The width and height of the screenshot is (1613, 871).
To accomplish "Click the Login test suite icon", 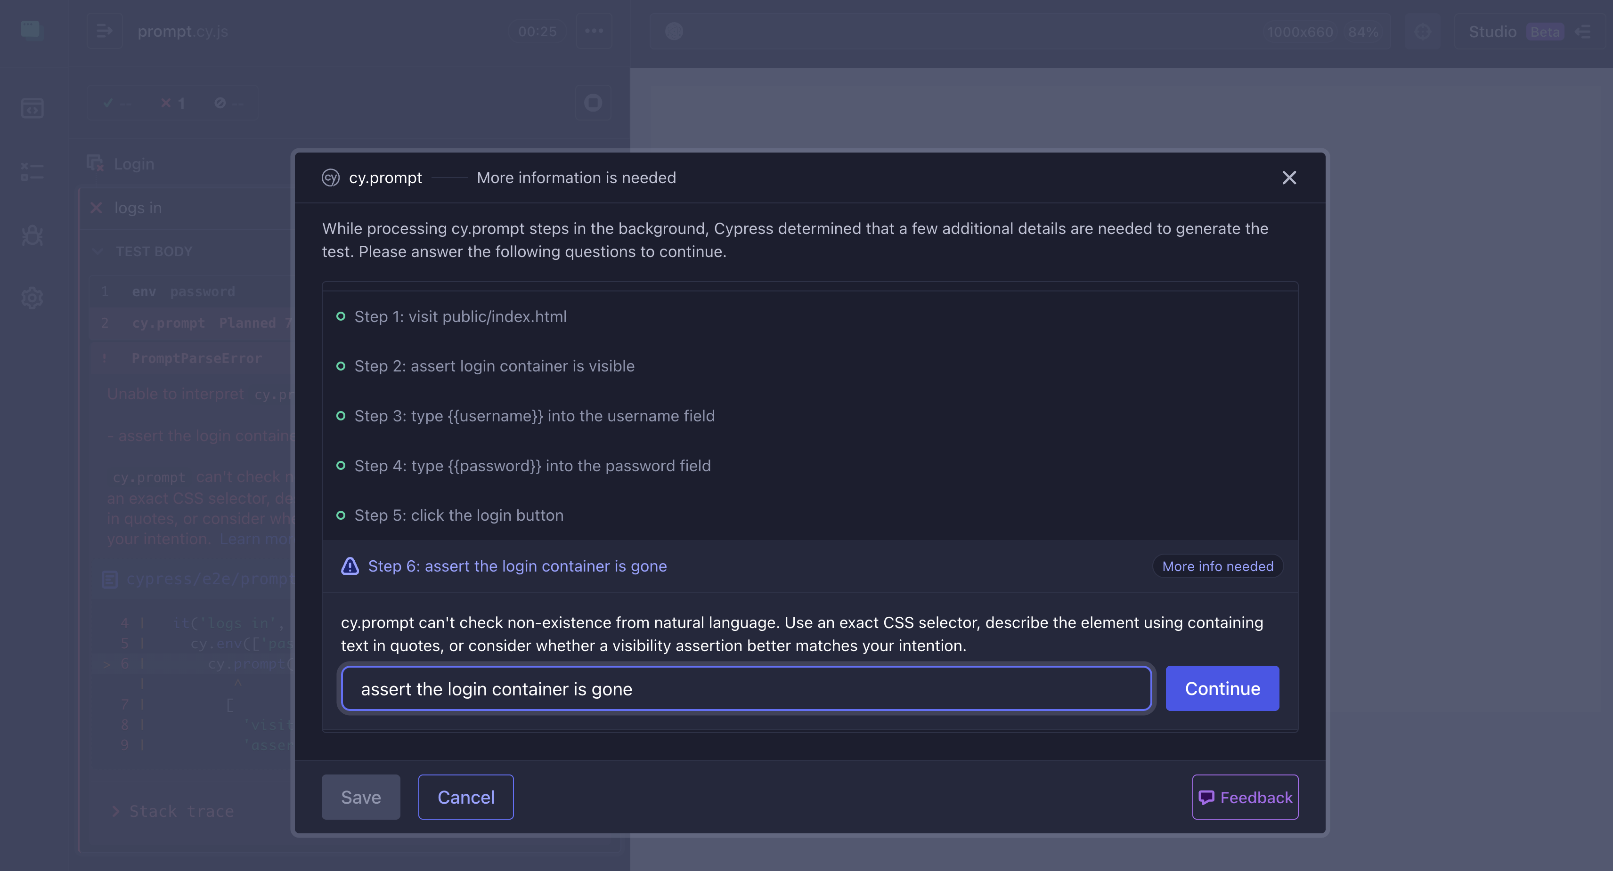I will (95, 163).
